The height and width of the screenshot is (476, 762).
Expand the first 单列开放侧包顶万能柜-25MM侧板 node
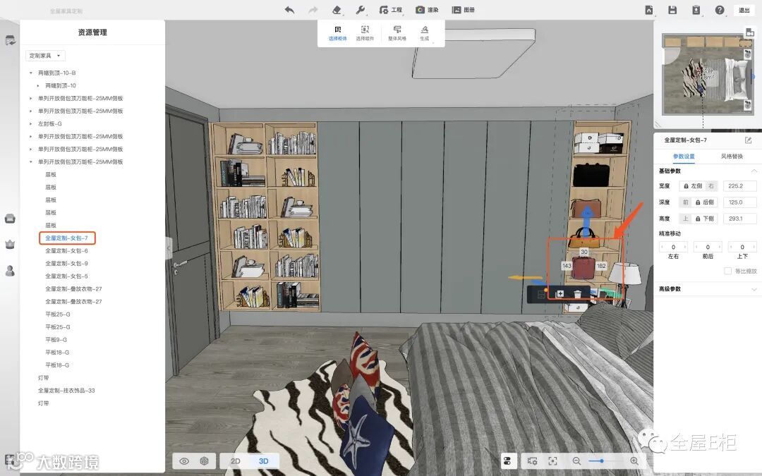[x=30, y=98]
